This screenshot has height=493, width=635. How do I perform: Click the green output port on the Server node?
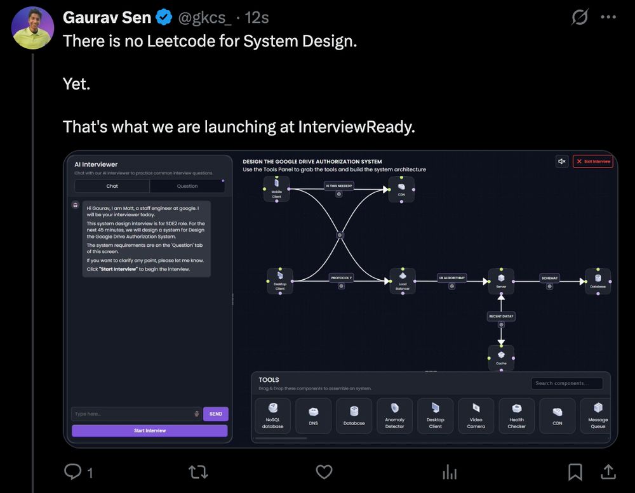coord(501,270)
